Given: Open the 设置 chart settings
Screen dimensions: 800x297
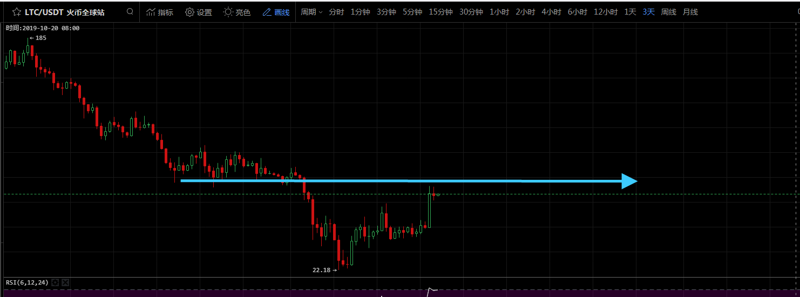Looking at the screenshot, I should tap(199, 12).
